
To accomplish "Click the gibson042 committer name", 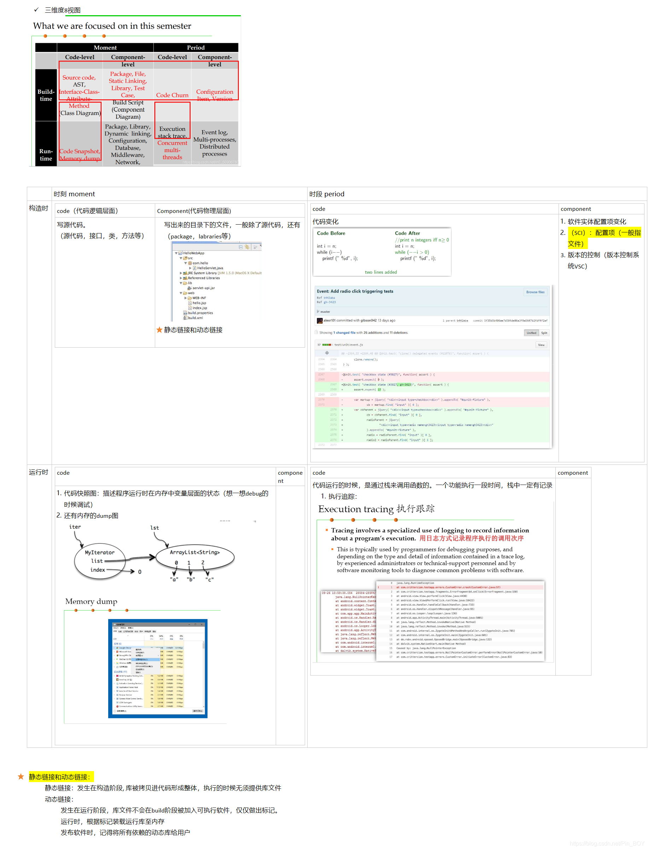I will tap(368, 320).
